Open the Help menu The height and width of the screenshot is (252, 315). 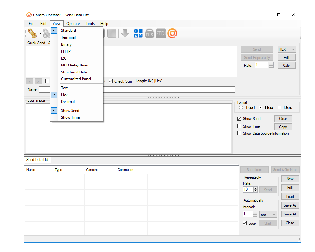[x=104, y=24]
